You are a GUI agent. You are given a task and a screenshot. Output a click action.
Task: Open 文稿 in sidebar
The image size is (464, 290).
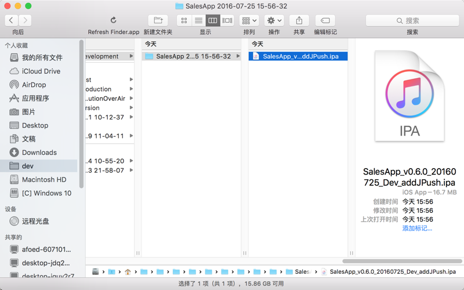point(39,139)
